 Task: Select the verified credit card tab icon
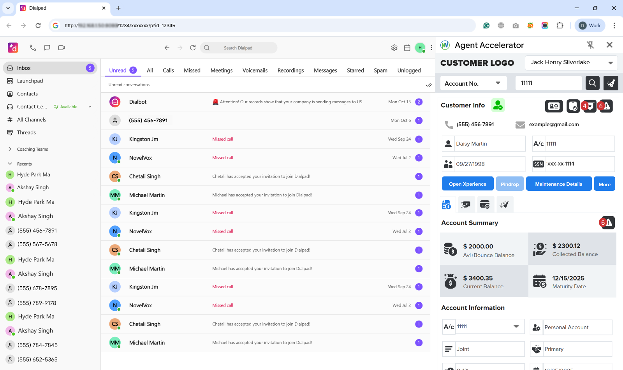(x=485, y=204)
